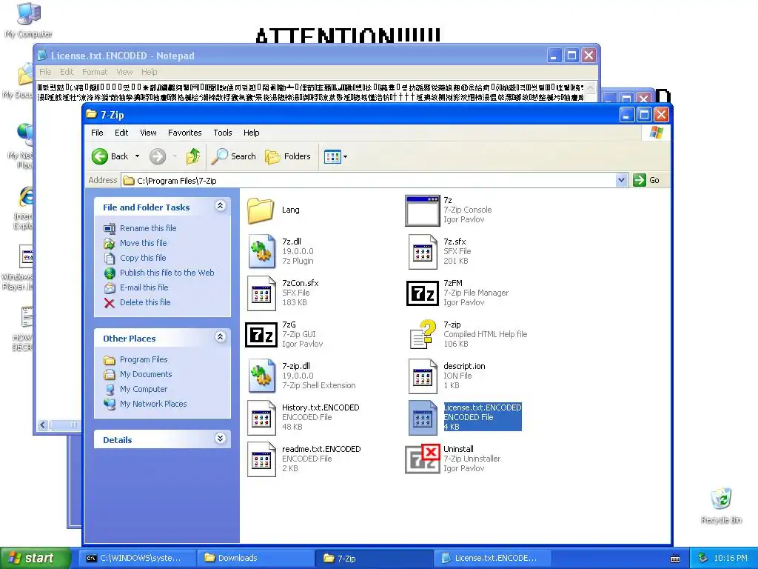758x569 pixels.
Task: Click Publish this file to the Web
Action: (167, 273)
